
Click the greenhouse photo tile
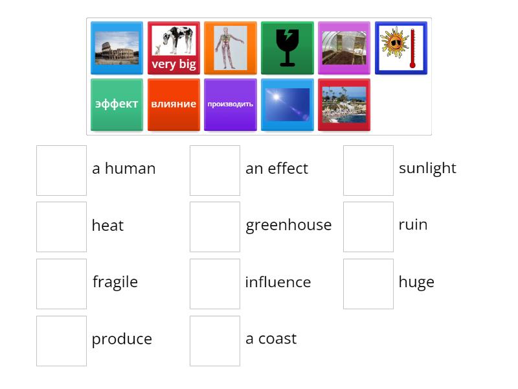[344, 48]
